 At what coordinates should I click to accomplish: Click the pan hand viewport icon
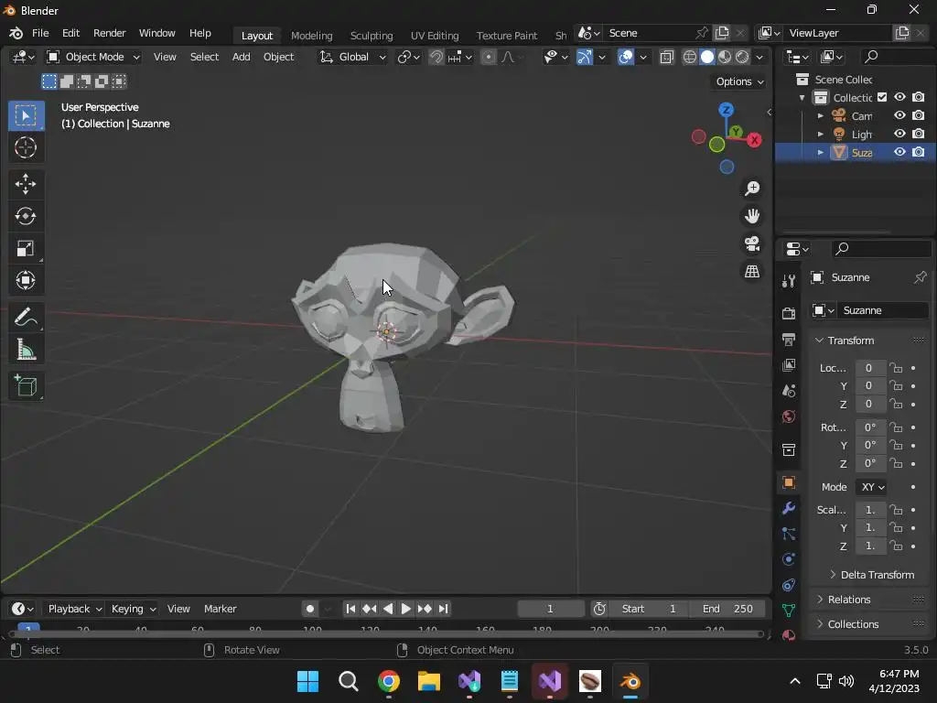point(752,216)
